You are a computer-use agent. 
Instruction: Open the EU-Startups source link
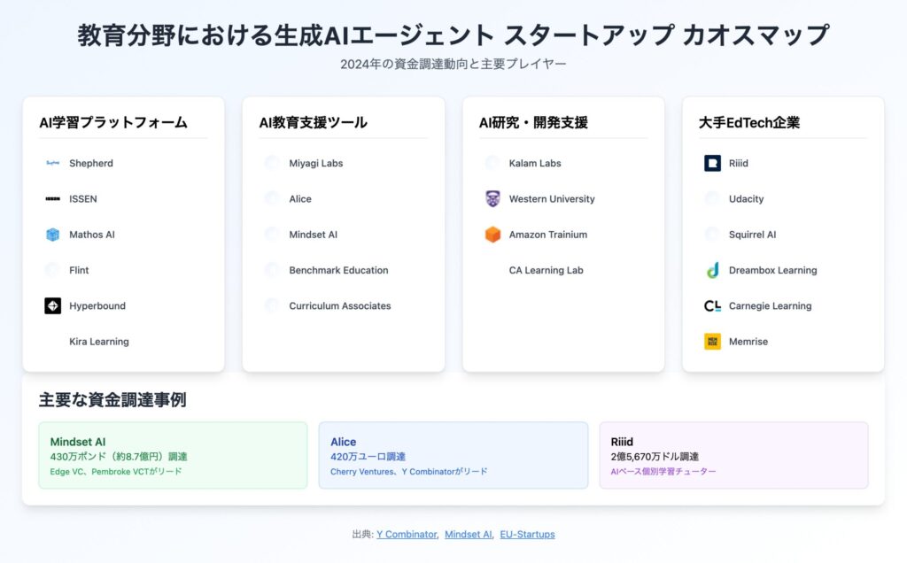pos(527,534)
